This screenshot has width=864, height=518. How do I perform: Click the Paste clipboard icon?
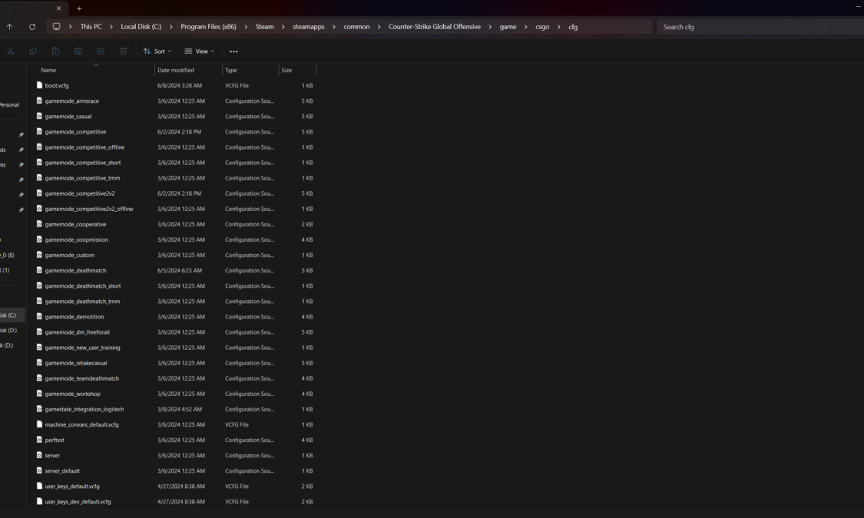pyautogui.click(x=55, y=51)
